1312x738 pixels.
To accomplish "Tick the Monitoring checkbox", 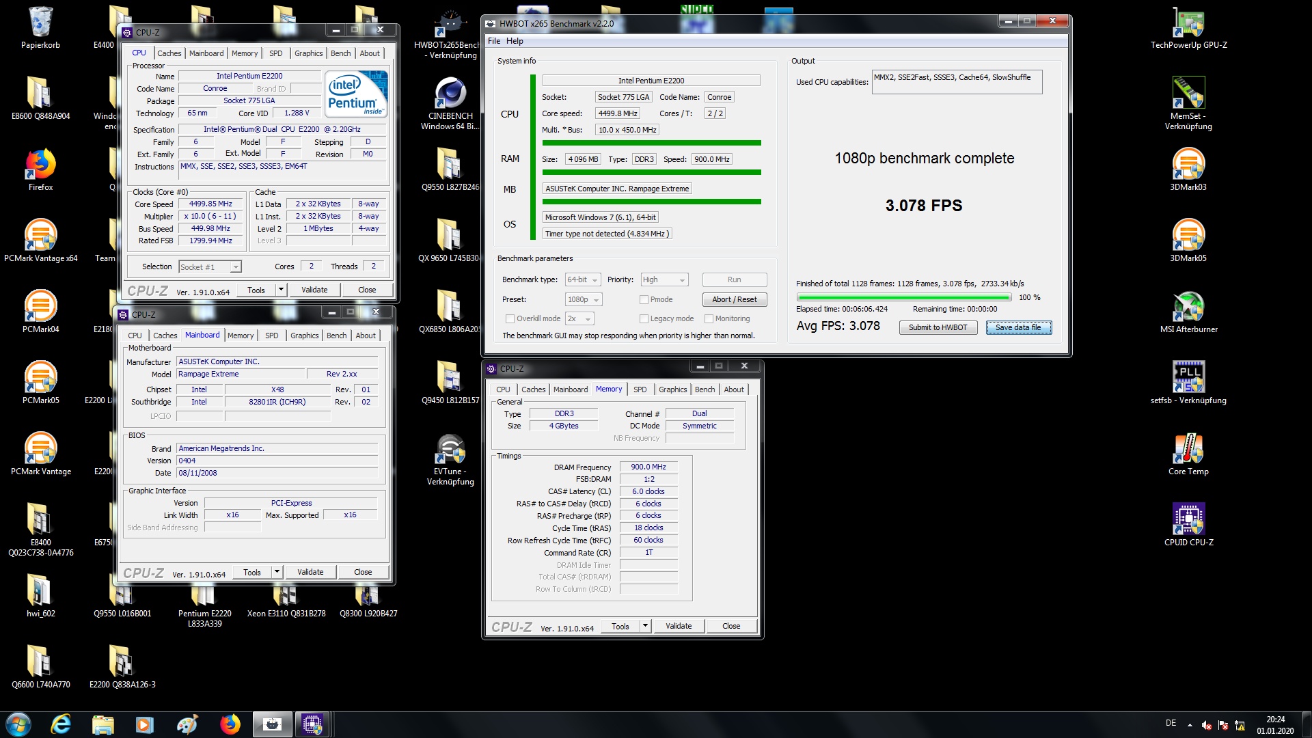I will (709, 318).
